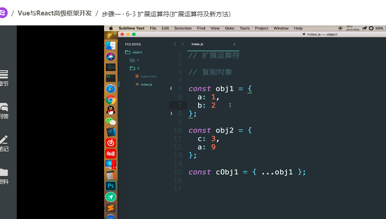Open notes panel in left sidebar

coord(4,144)
